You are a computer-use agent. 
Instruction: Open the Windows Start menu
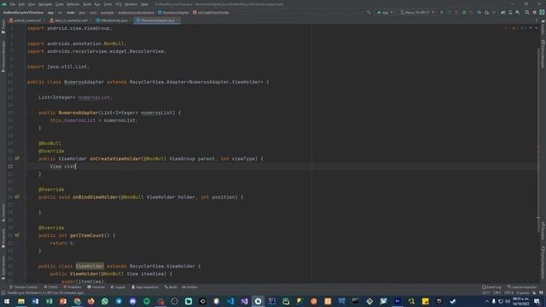(x=7, y=301)
